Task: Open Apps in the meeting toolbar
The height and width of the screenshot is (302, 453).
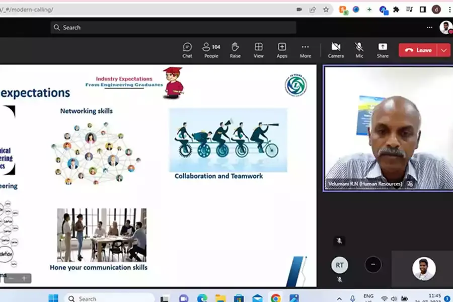Action: pos(282,49)
